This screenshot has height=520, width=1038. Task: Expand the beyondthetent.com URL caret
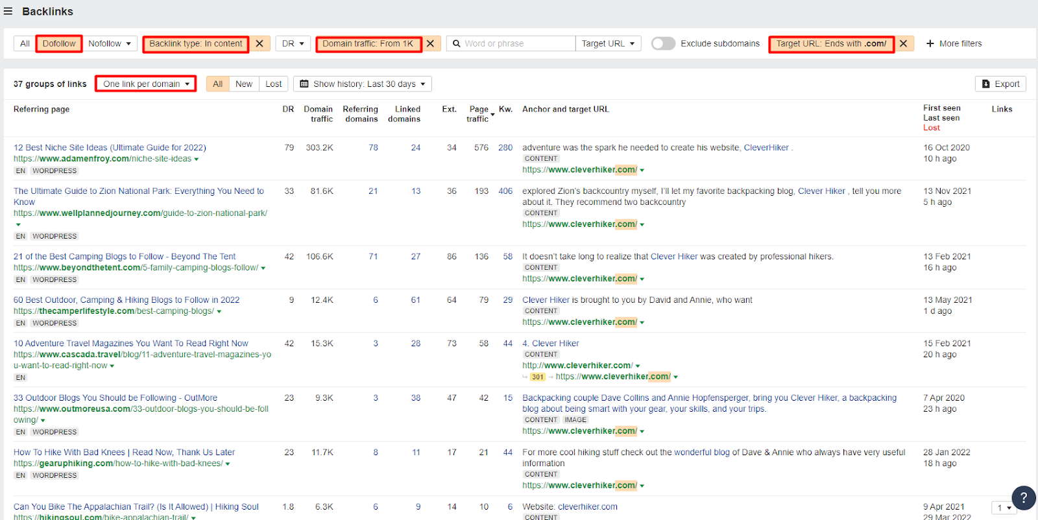click(263, 268)
